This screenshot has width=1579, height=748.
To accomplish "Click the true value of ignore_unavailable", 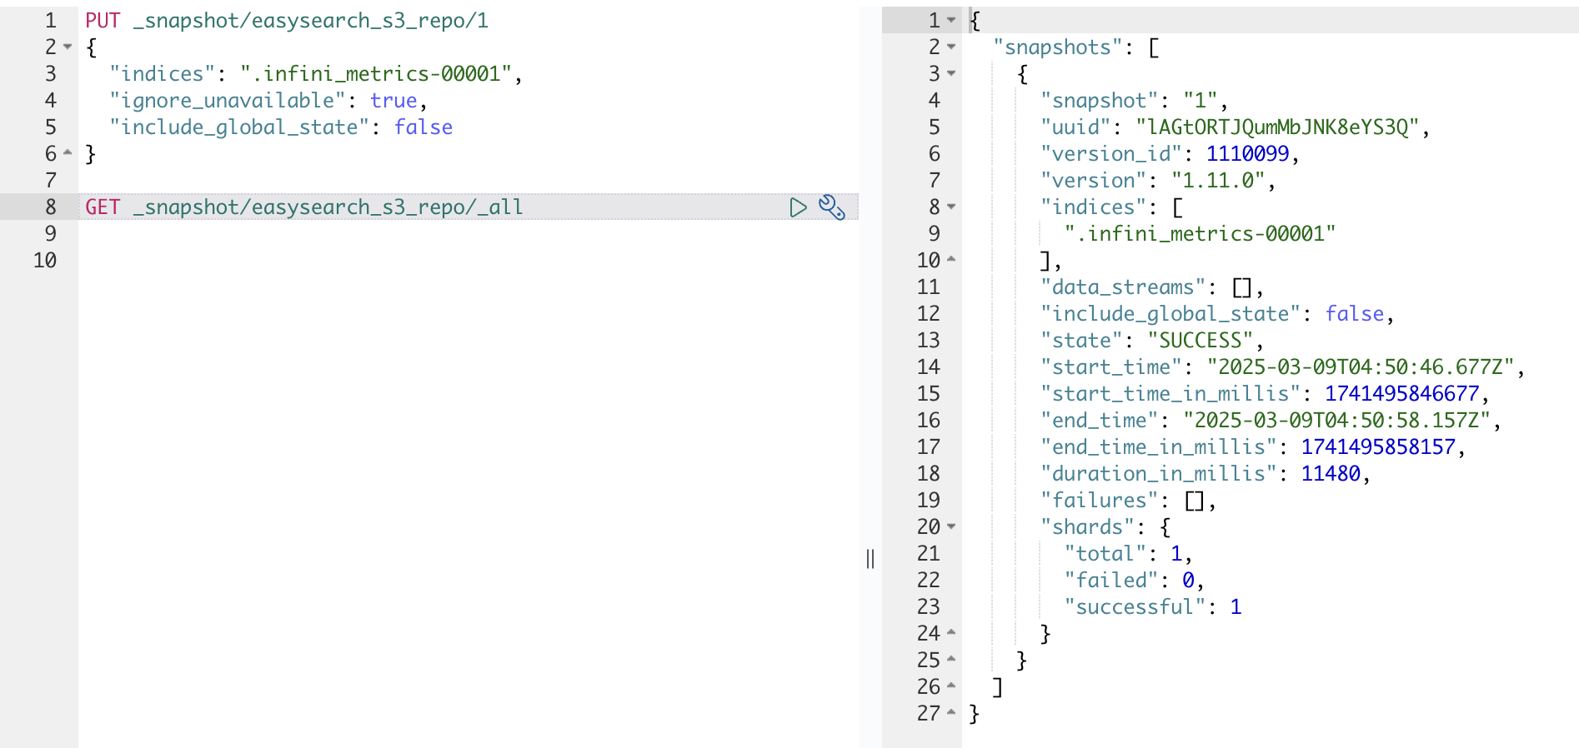I will pyautogui.click(x=393, y=101).
